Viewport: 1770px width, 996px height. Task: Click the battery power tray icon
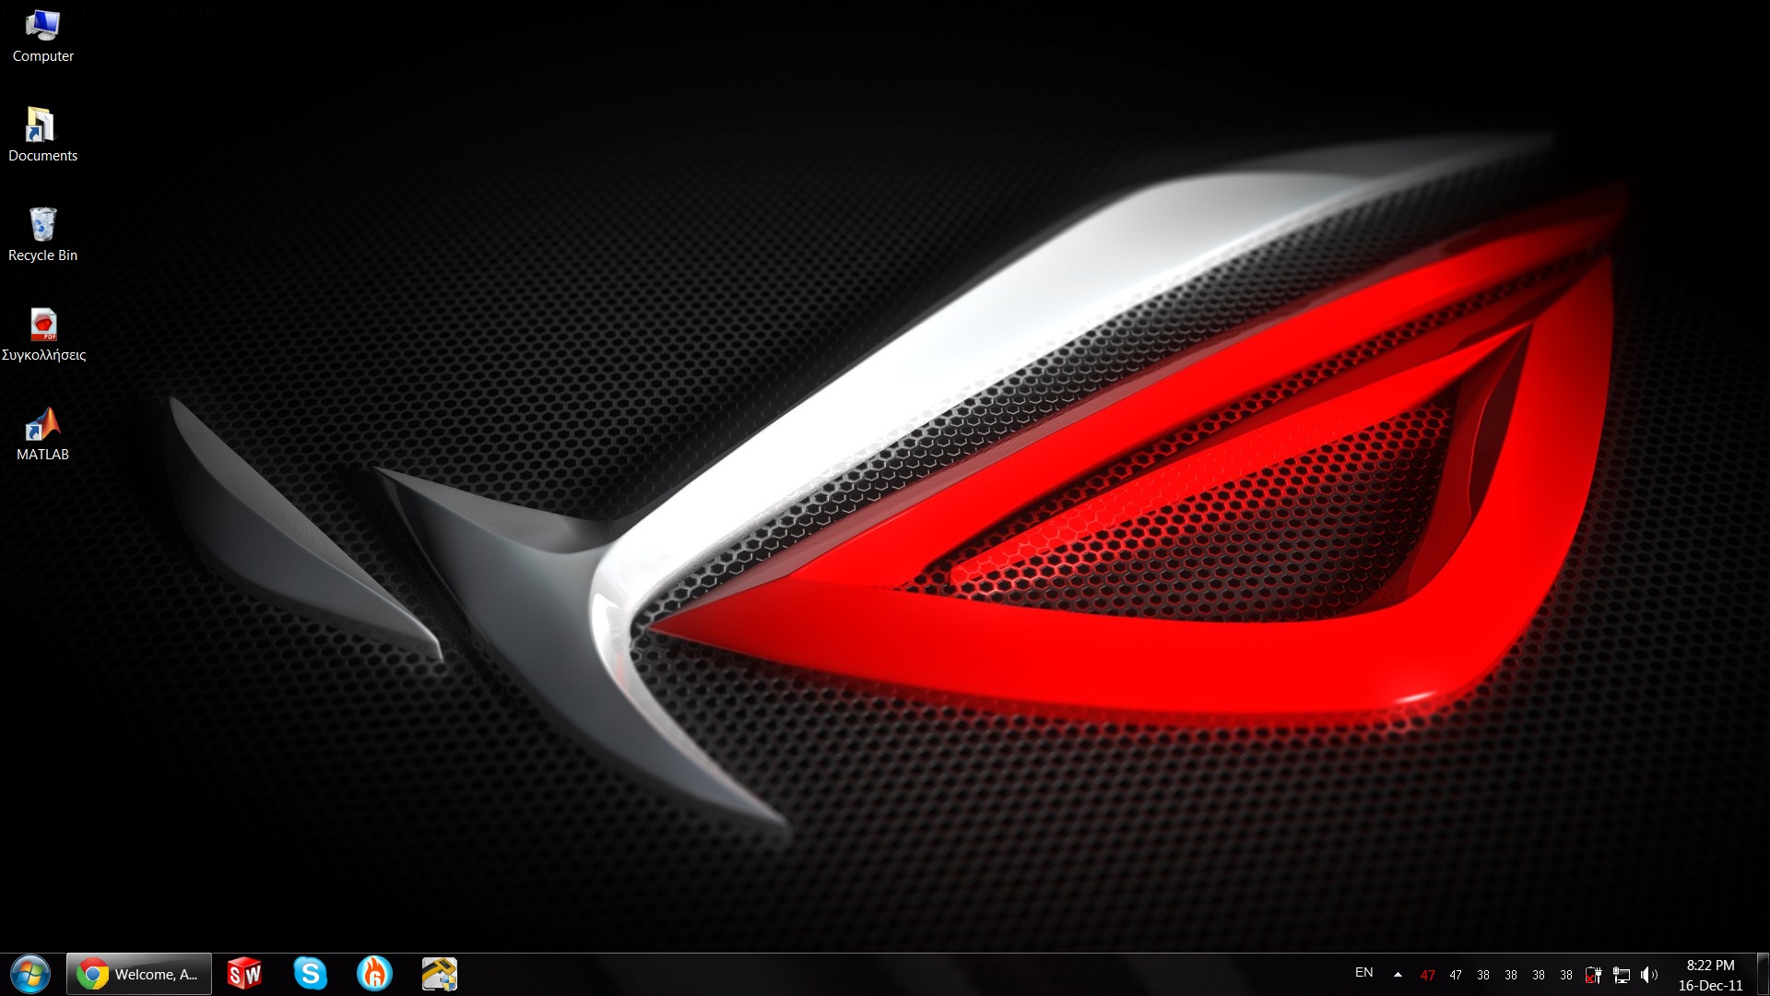pyautogui.click(x=1593, y=975)
